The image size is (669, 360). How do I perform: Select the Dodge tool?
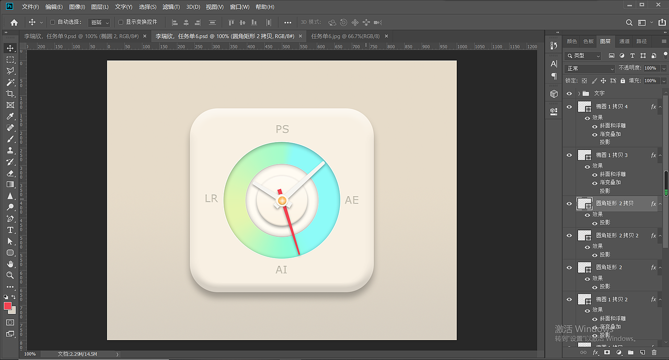pos(10,207)
